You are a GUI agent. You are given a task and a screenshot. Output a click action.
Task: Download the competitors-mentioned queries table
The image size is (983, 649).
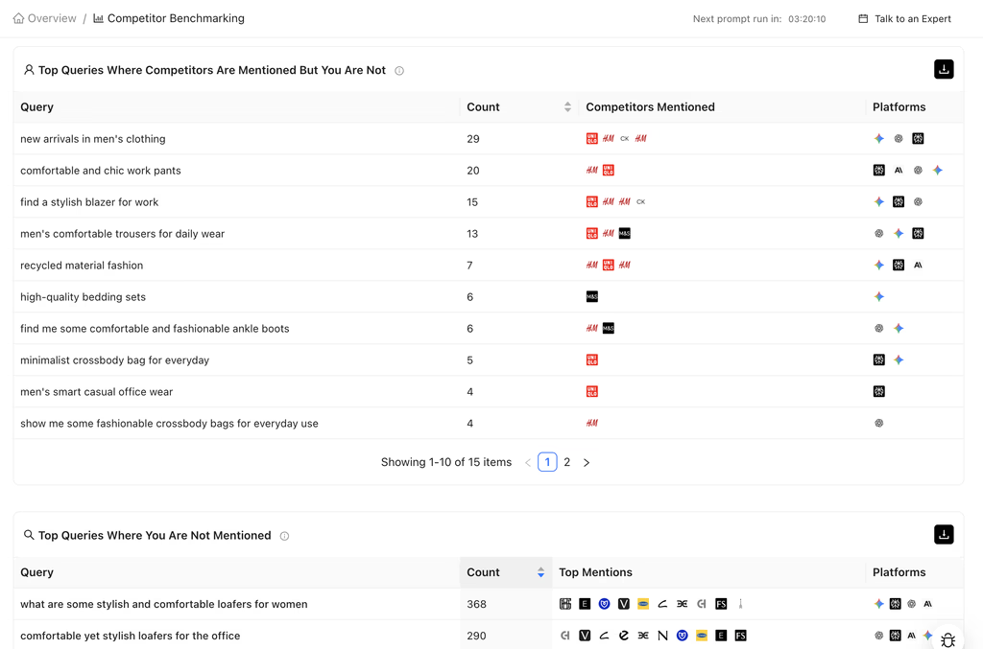click(x=944, y=69)
